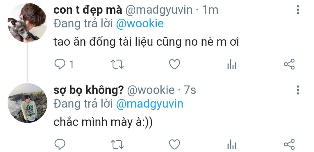This screenshot has height=152, width=314.
Task: Open the @wookie mention link in first tweet
Action: point(140,24)
